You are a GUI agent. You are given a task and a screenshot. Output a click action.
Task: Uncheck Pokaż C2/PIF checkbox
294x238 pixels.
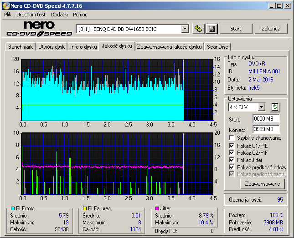click(232, 152)
